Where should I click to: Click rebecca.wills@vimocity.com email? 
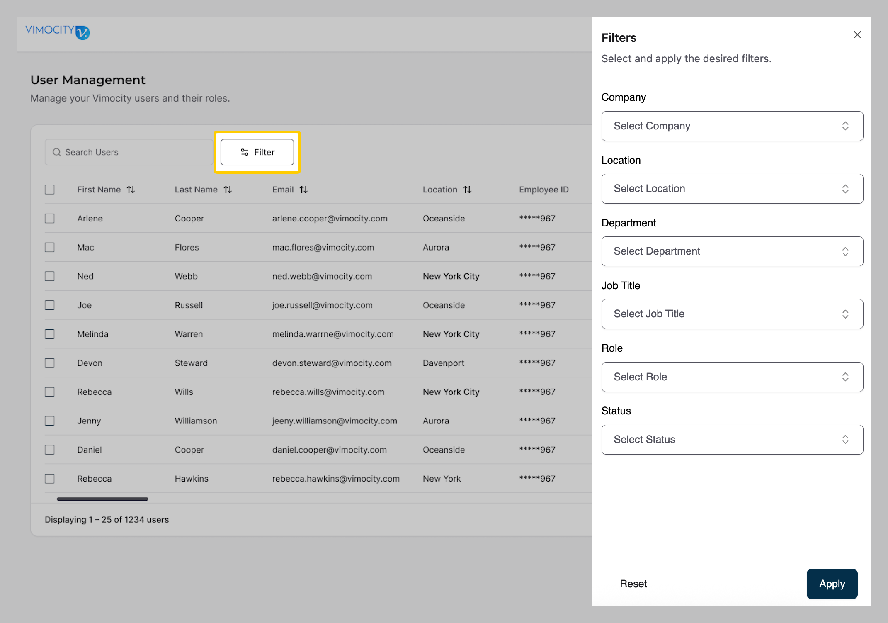pyautogui.click(x=328, y=392)
